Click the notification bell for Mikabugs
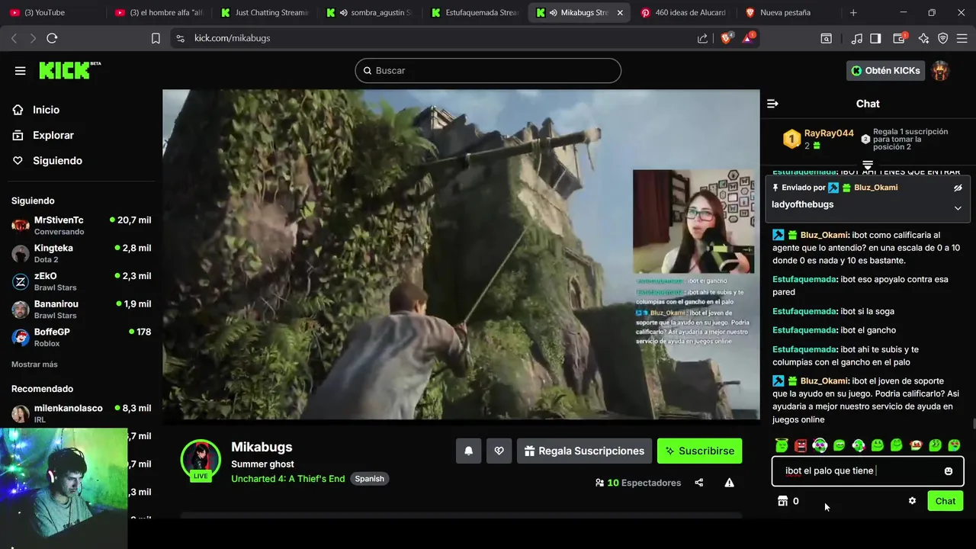This screenshot has height=549, width=976. point(469,451)
